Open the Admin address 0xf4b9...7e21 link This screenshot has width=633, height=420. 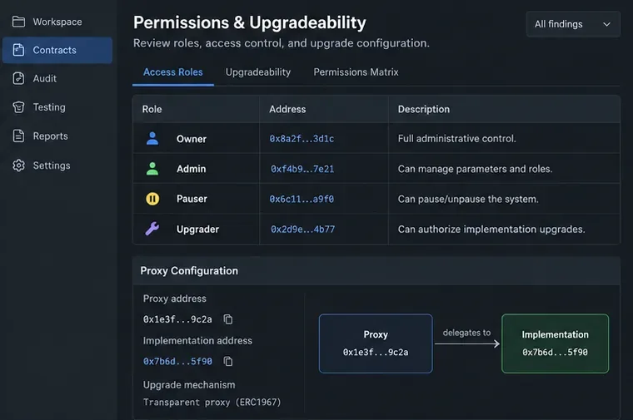[x=302, y=169]
